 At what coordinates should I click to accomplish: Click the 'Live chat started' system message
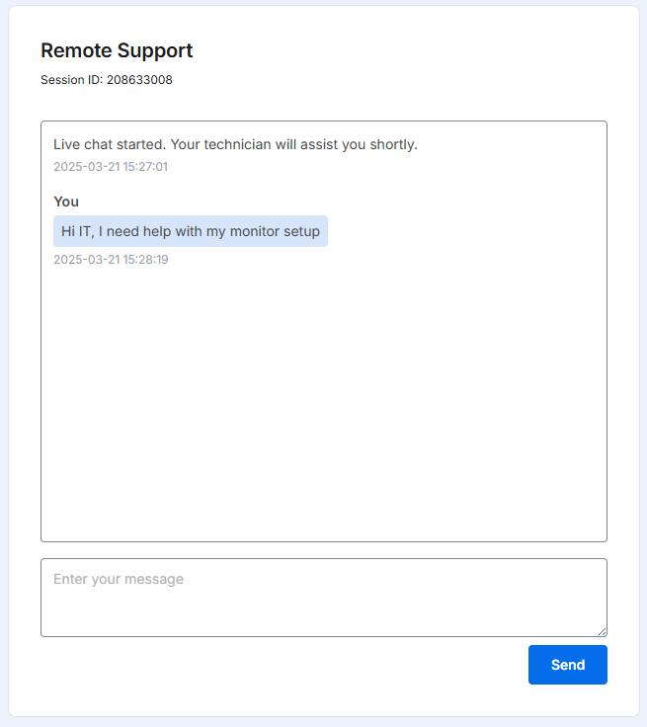pos(236,144)
